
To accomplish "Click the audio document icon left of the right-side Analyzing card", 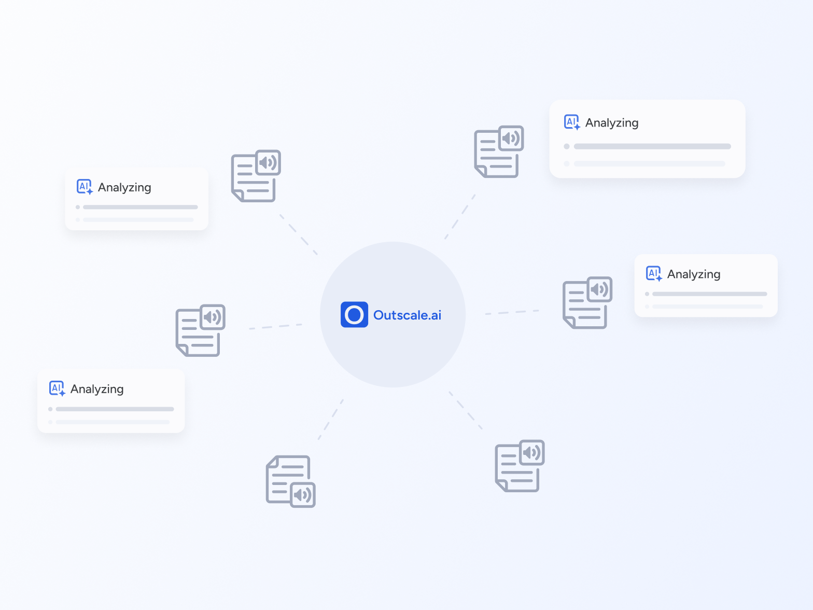I will (x=587, y=302).
